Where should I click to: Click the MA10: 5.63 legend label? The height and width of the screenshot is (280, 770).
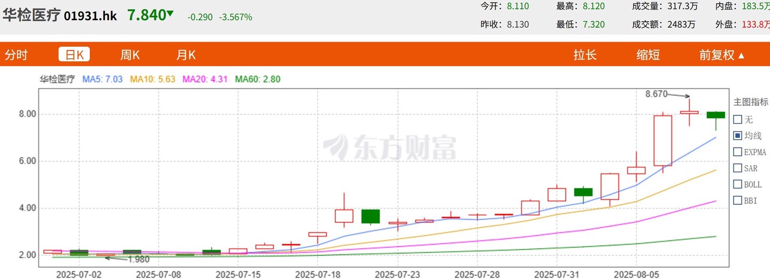(x=153, y=79)
